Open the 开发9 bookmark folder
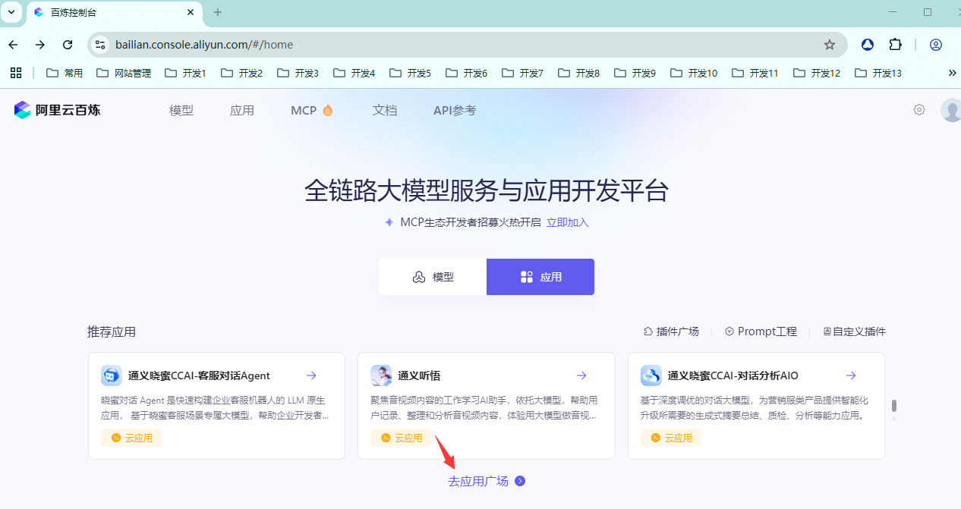The height and width of the screenshot is (509, 961). (x=635, y=73)
